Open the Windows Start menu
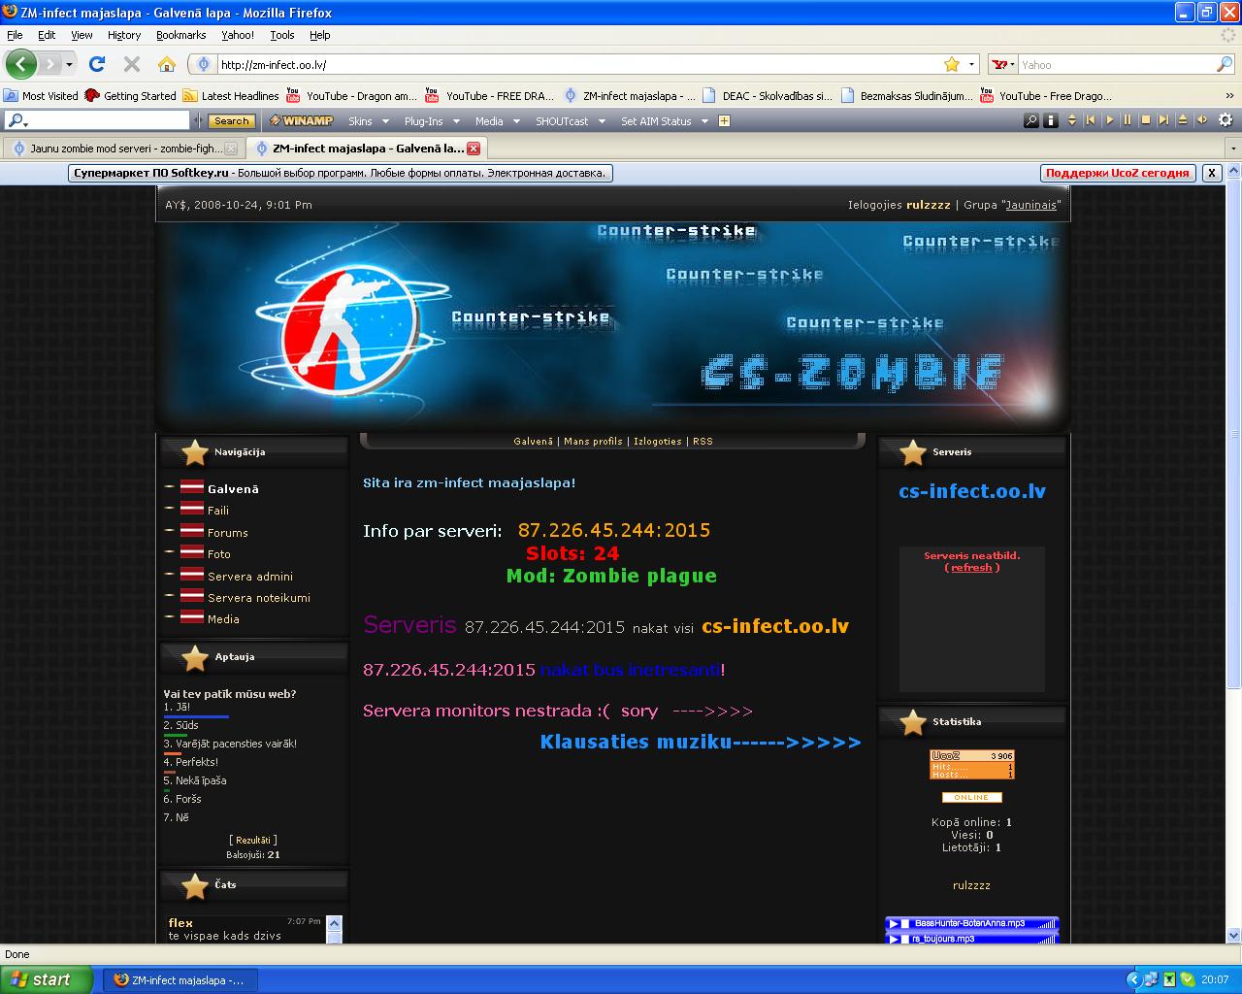The width and height of the screenshot is (1242, 994). click(x=47, y=979)
